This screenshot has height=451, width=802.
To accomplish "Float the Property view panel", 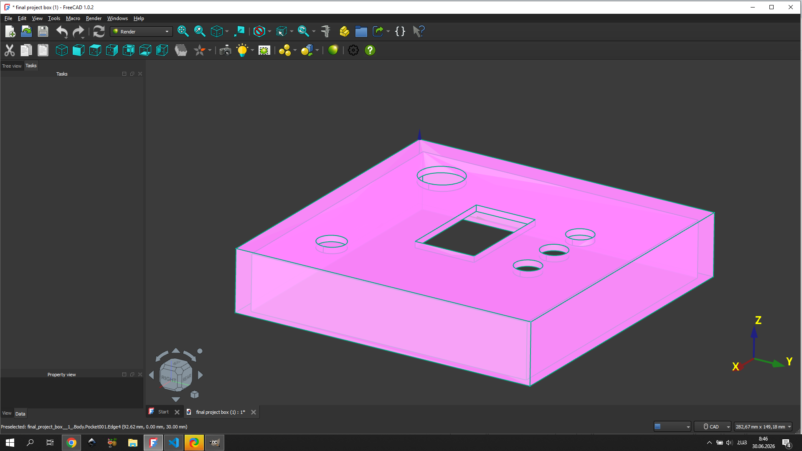I will tap(132, 375).
